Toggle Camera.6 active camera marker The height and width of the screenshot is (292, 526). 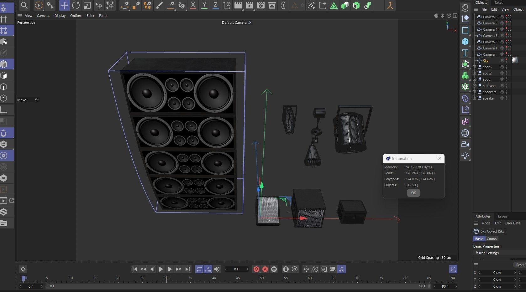[510, 17]
